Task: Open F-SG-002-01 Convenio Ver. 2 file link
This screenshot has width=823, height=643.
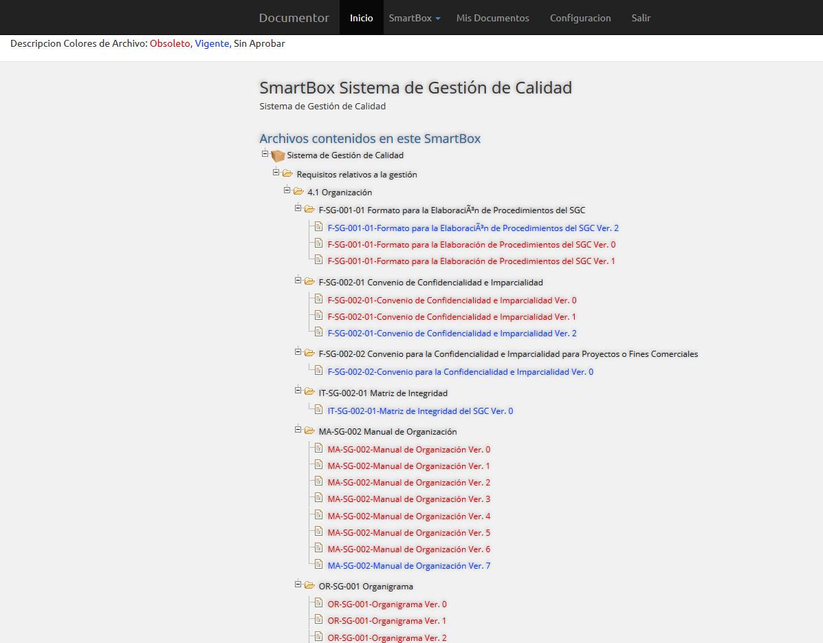Action: point(452,334)
